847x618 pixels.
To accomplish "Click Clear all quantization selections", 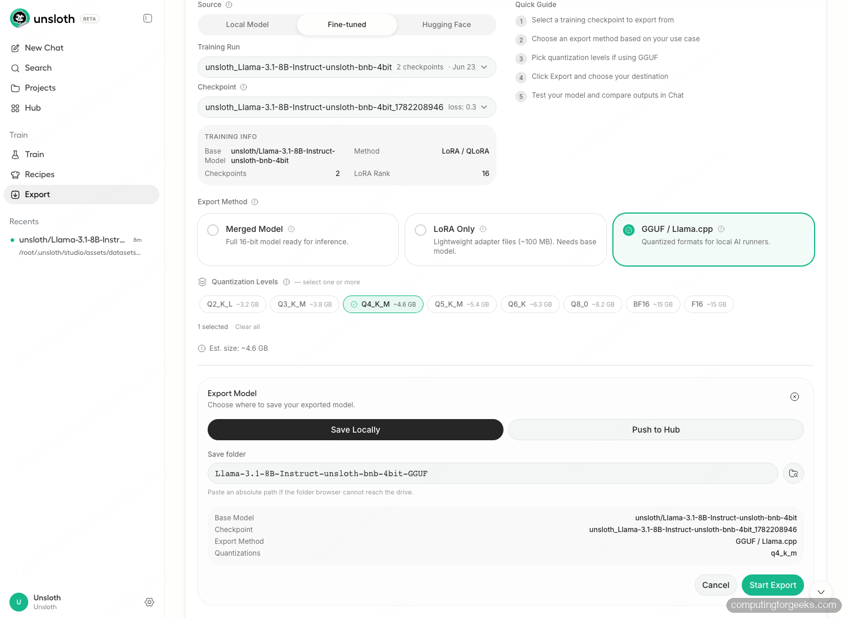I will [248, 327].
